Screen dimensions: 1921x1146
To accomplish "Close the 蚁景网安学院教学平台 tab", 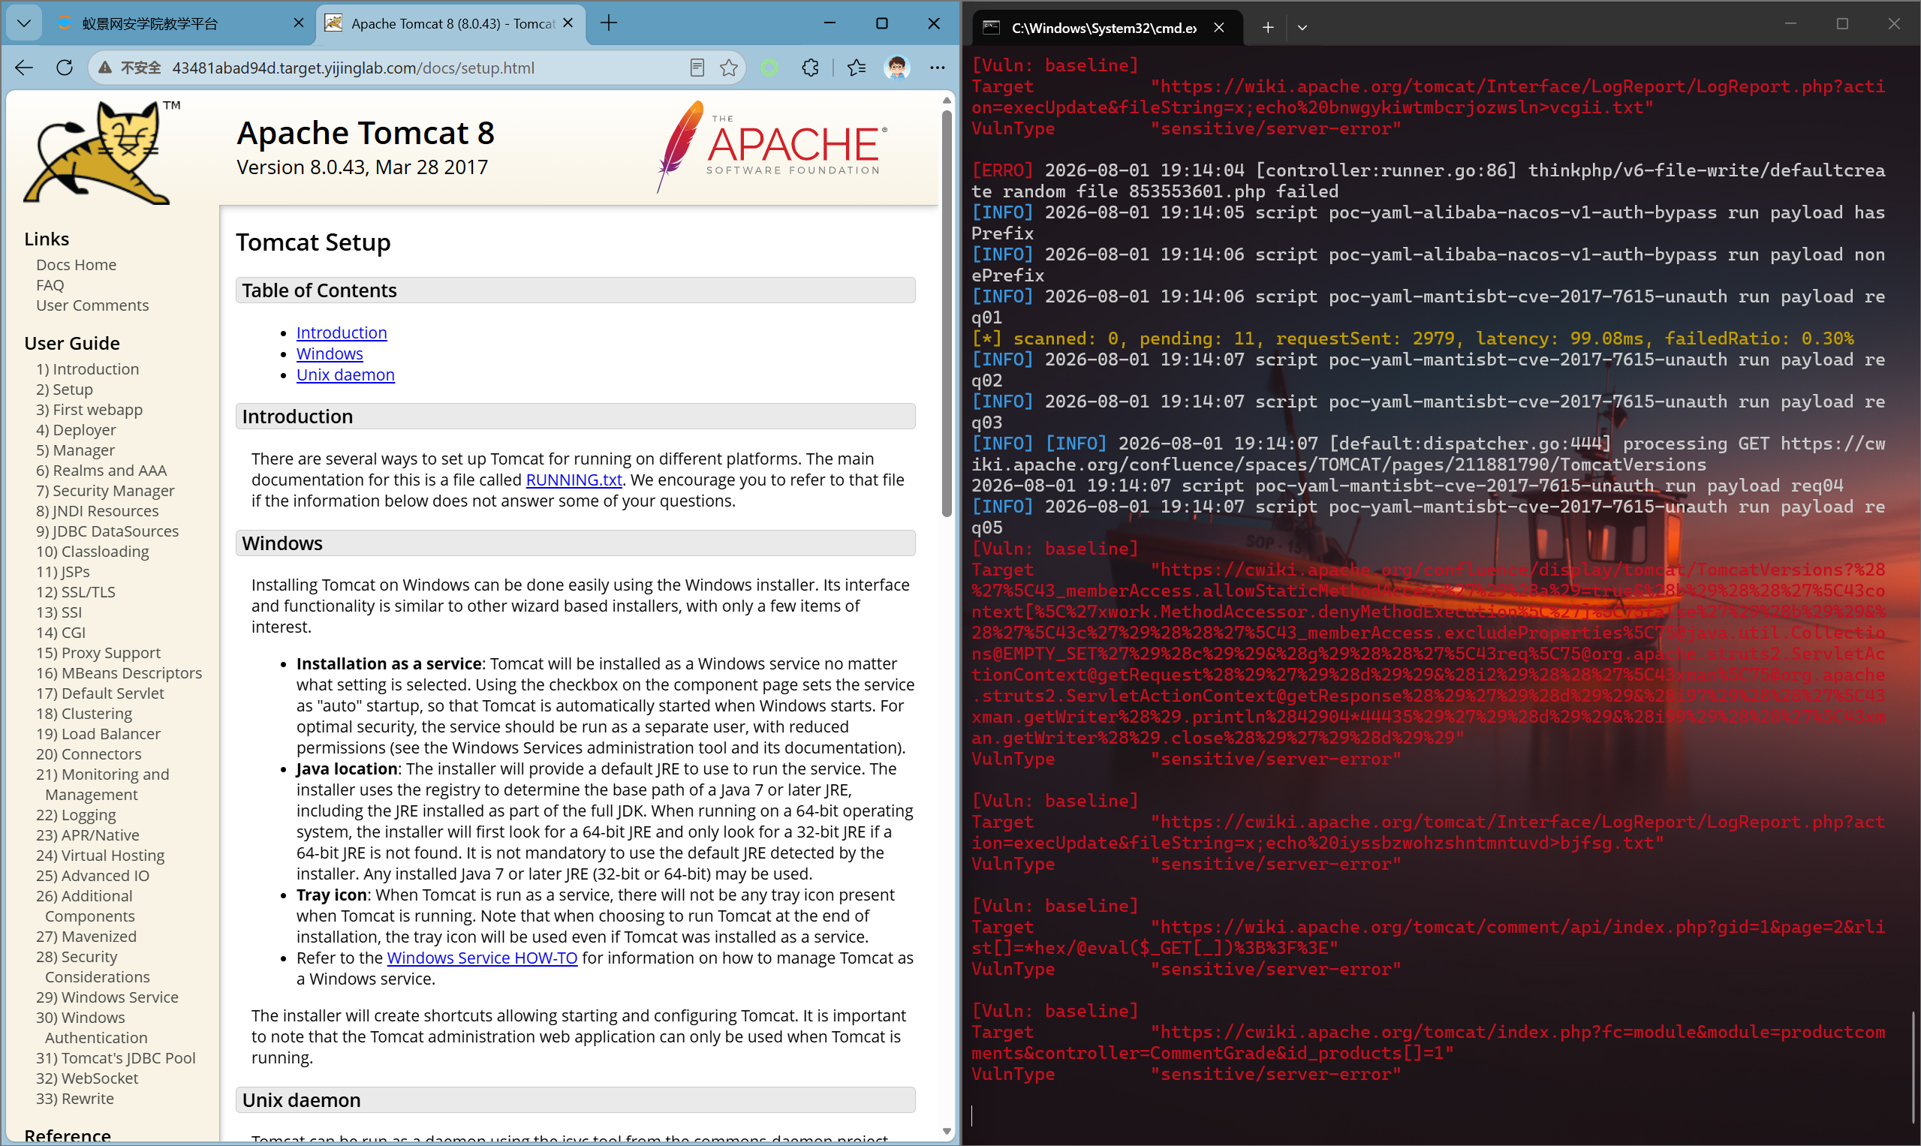I will pyautogui.click(x=299, y=23).
